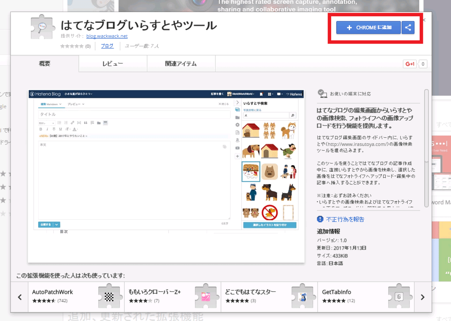451x321 pixels.
Task: Click the collapse chevron in preview sidebar
Action: pos(237,103)
